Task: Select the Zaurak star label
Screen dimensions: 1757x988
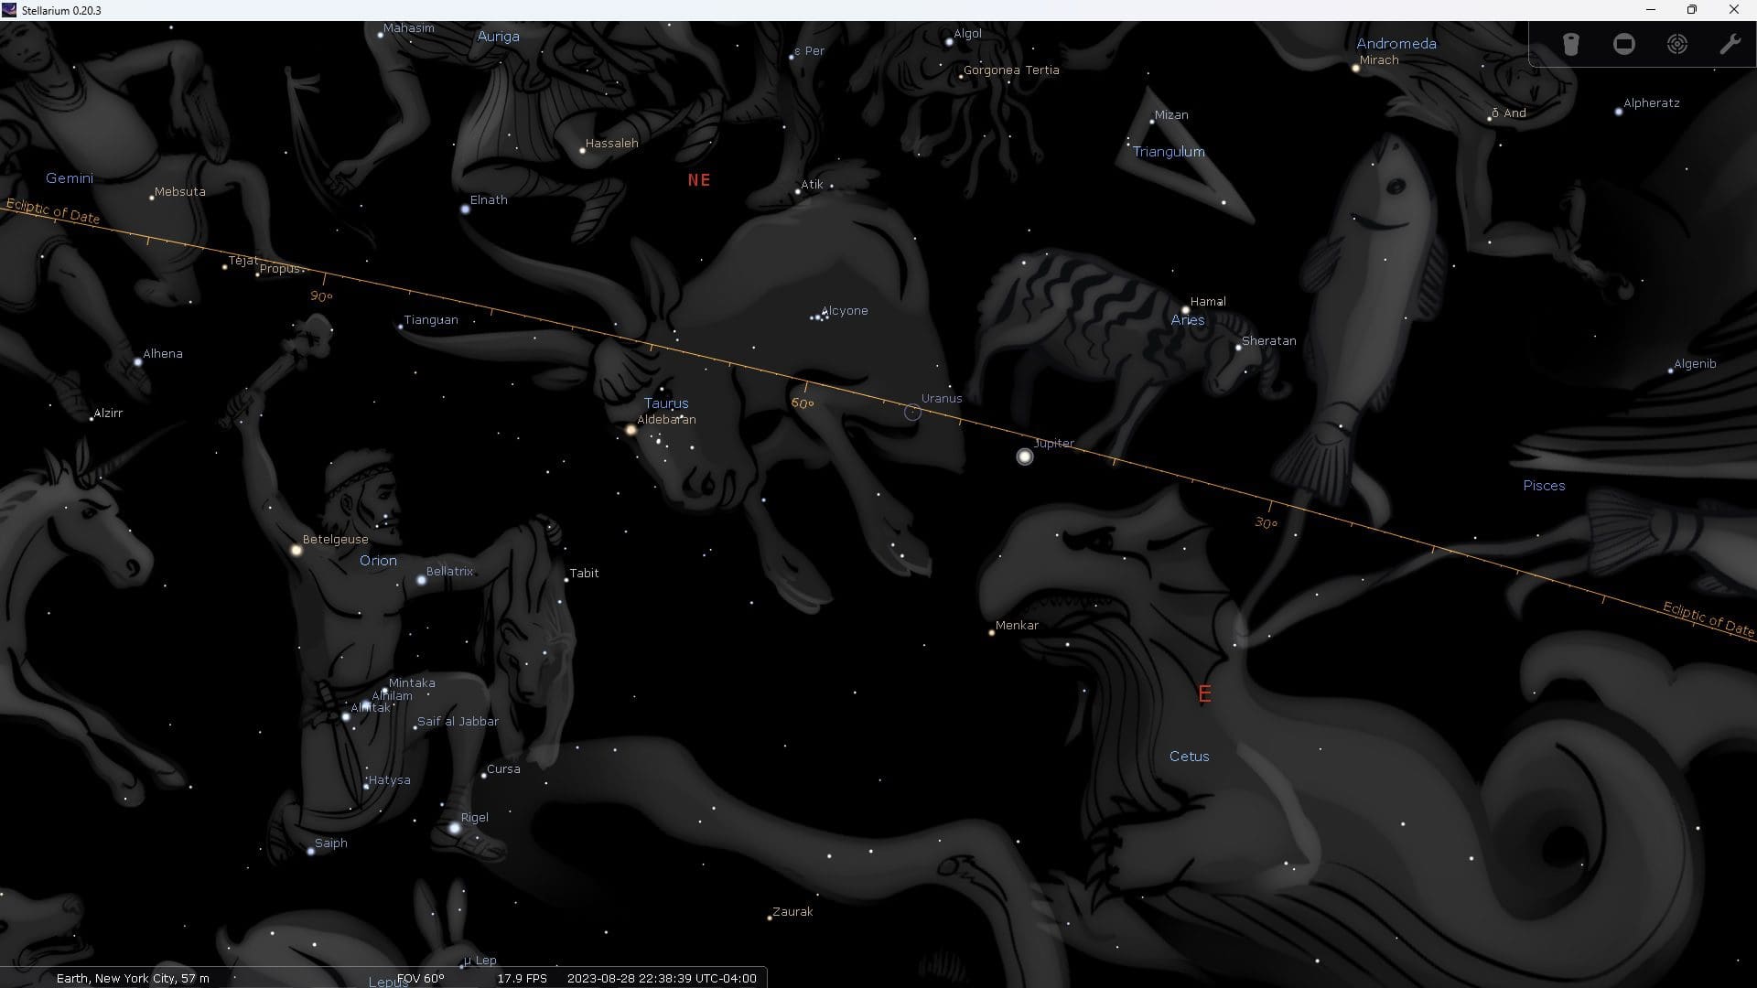Action: click(792, 912)
